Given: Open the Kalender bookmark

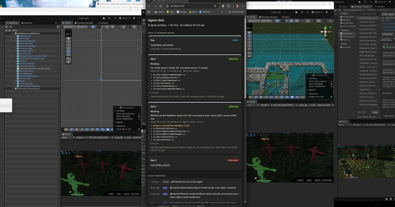Looking at the screenshot, I should (204, 12).
